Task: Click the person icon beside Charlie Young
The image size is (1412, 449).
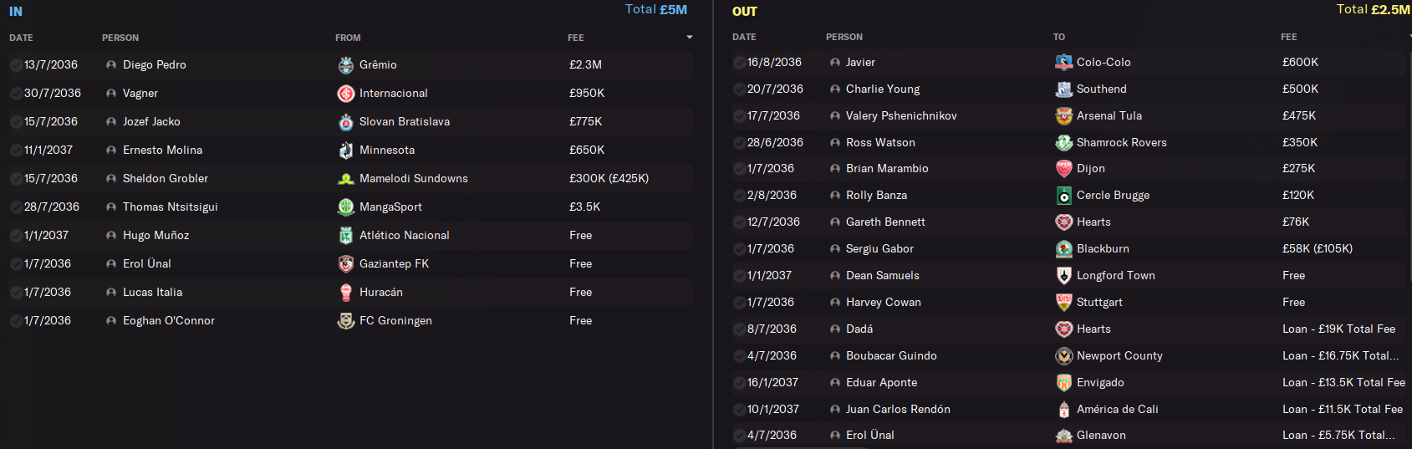Action: 834,89
